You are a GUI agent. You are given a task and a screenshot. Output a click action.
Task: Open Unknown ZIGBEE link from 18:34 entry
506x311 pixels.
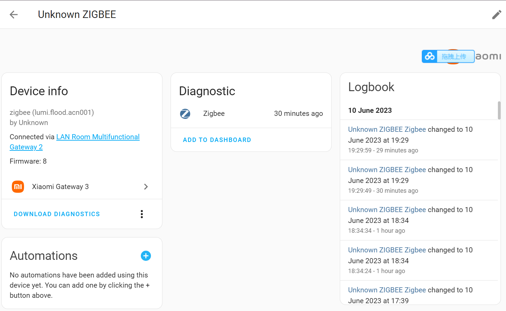(387, 209)
